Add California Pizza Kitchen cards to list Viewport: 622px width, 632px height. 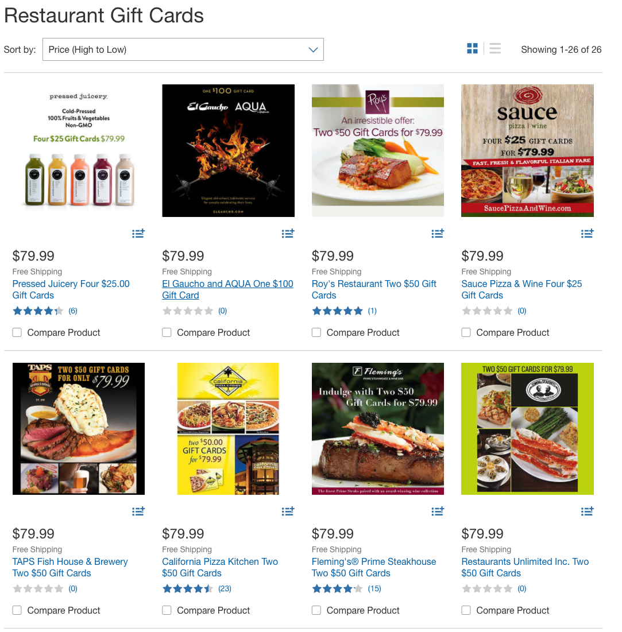(x=288, y=511)
